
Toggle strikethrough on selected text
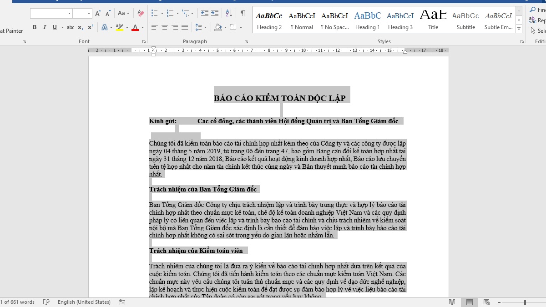(71, 27)
